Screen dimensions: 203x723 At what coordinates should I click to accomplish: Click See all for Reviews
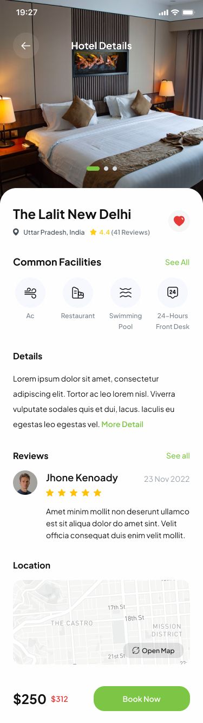[x=178, y=456]
